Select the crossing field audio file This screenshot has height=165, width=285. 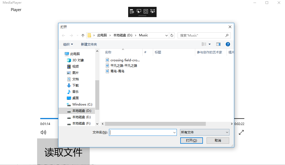125,60
